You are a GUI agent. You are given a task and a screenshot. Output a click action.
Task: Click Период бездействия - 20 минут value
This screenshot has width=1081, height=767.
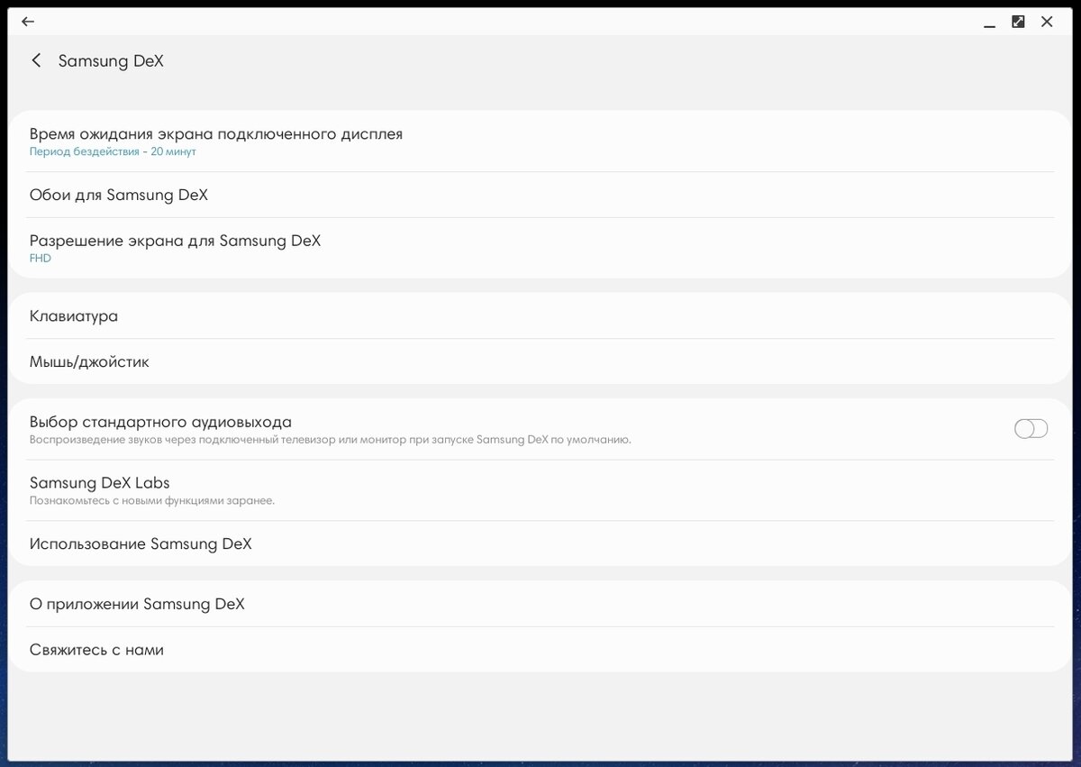click(x=113, y=151)
